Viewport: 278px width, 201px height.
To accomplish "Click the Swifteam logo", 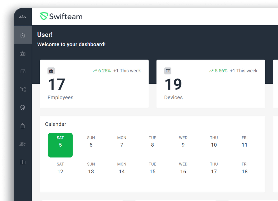I will pyautogui.click(x=61, y=16).
